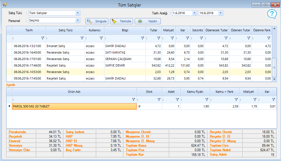Open the blue question mark help icon

coord(272,14)
